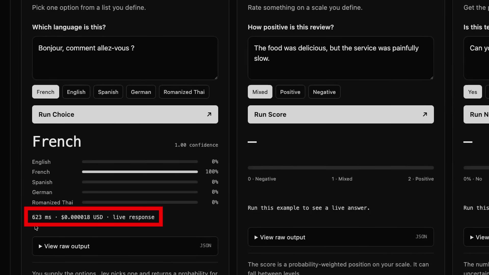The image size is (489, 275).
Task: Expand View raw output under Score
Action: [x=341, y=237]
